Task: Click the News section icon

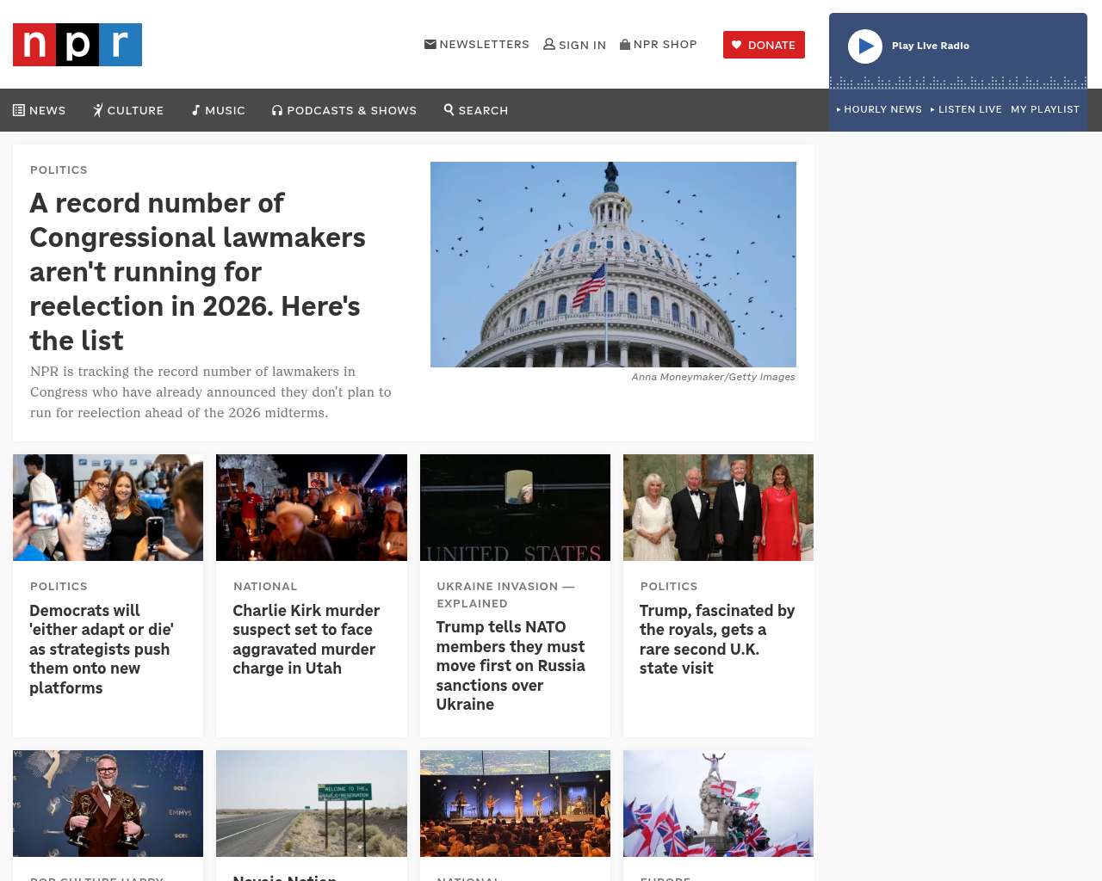Action: pos(19,110)
